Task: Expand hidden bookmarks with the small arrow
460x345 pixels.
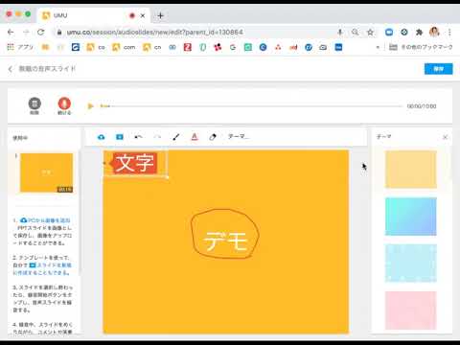Action: point(378,47)
